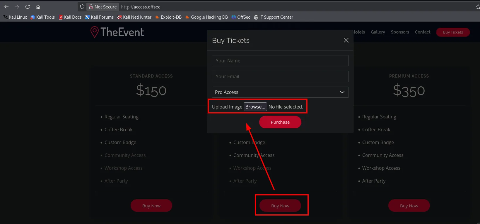Image resolution: width=480 pixels, height=224 pixels.
Task: Click the browser back arrow
Action: 6,7
